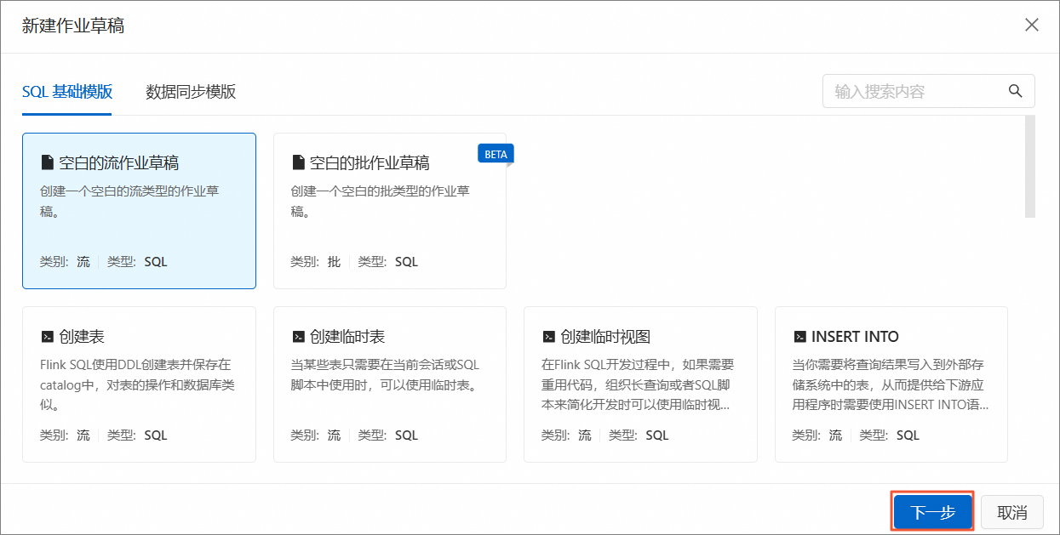This screenshot has width=1060, height=535.
Task: Open the 数据同步模版 tab
Action: tap(191, 92)
